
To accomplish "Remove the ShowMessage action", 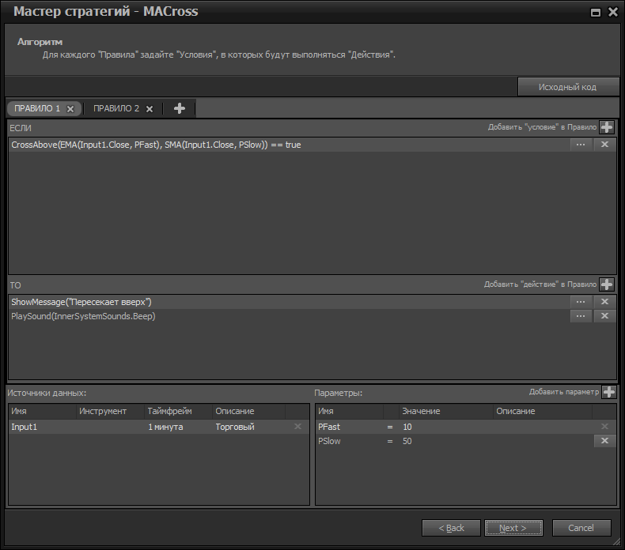I will coord(604,302).
